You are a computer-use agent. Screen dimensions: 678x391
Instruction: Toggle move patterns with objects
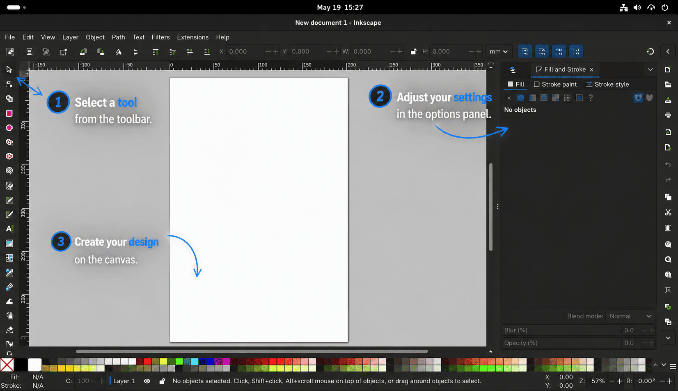[576, 52]
